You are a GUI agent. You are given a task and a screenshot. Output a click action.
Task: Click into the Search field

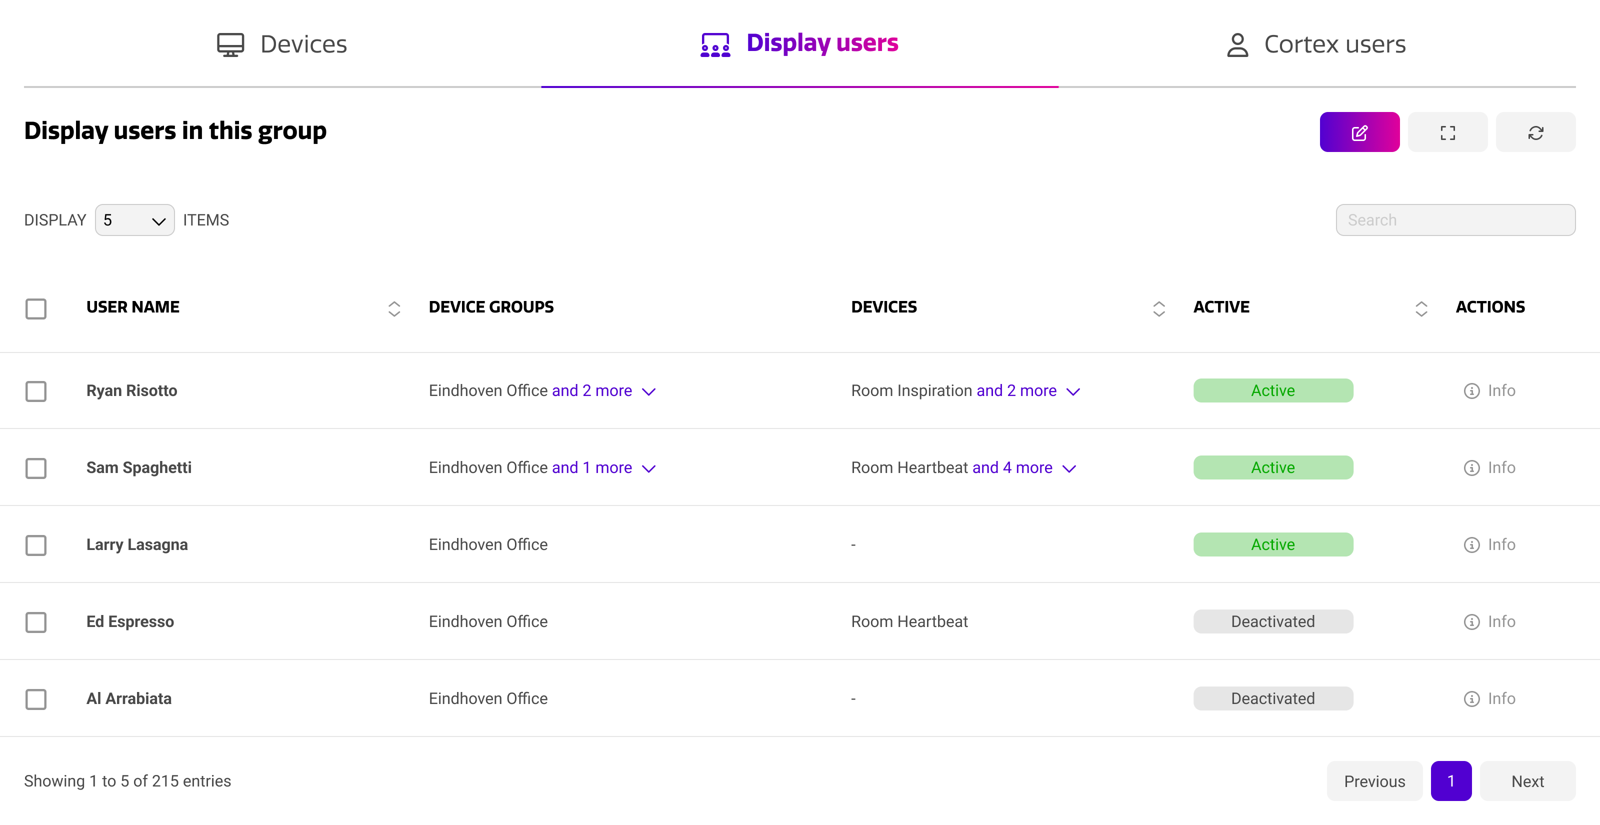click(1454, 220)
